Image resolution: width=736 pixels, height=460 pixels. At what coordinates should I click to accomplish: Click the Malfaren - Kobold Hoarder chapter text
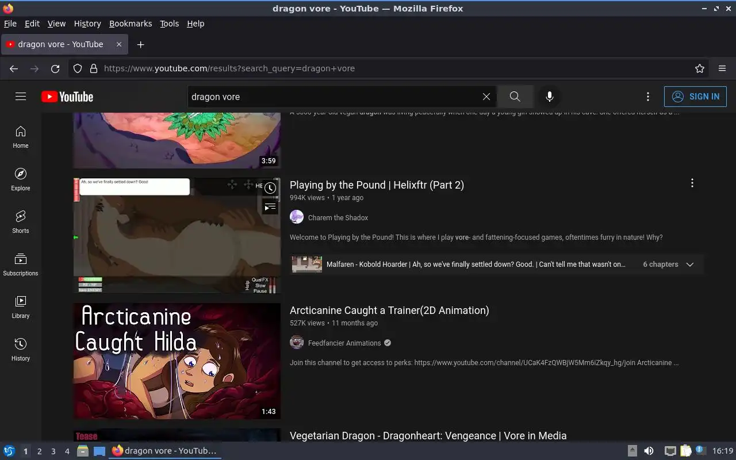(x=476, y=264)
